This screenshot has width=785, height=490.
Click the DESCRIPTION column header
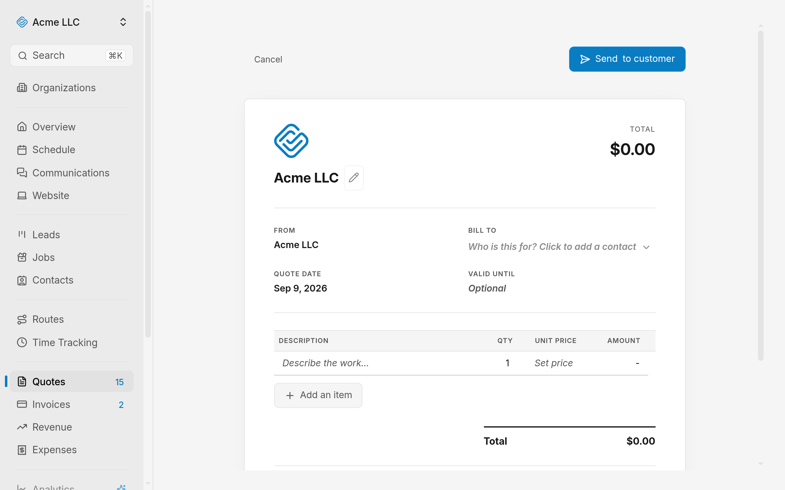303,341
